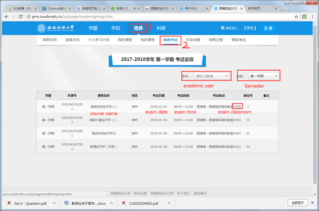Screen dimensions: 319x211
Task: Click the green extension icon
Action: (x=305, y=17)
